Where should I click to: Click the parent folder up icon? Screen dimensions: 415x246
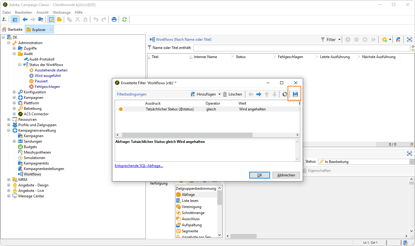41,19
